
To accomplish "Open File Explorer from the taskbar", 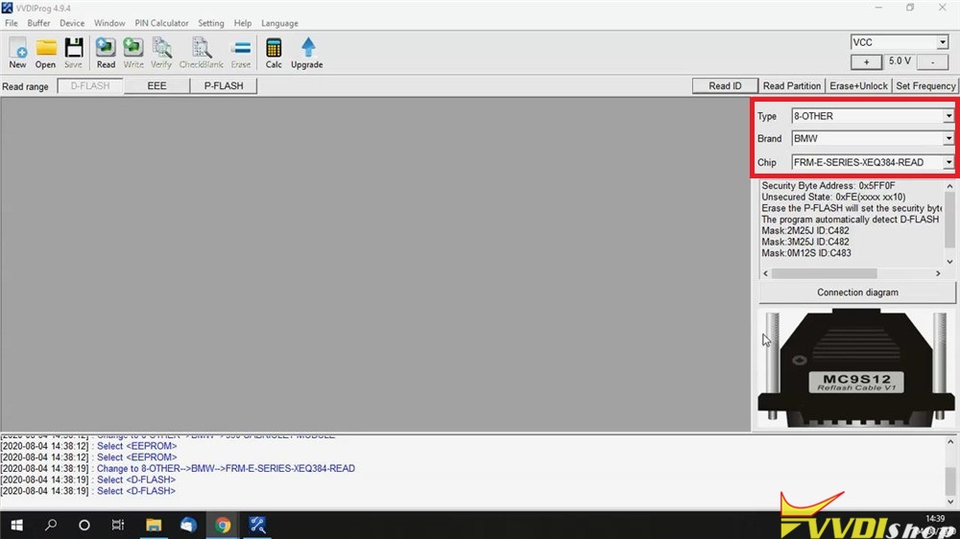I will (x=153, y=525).
